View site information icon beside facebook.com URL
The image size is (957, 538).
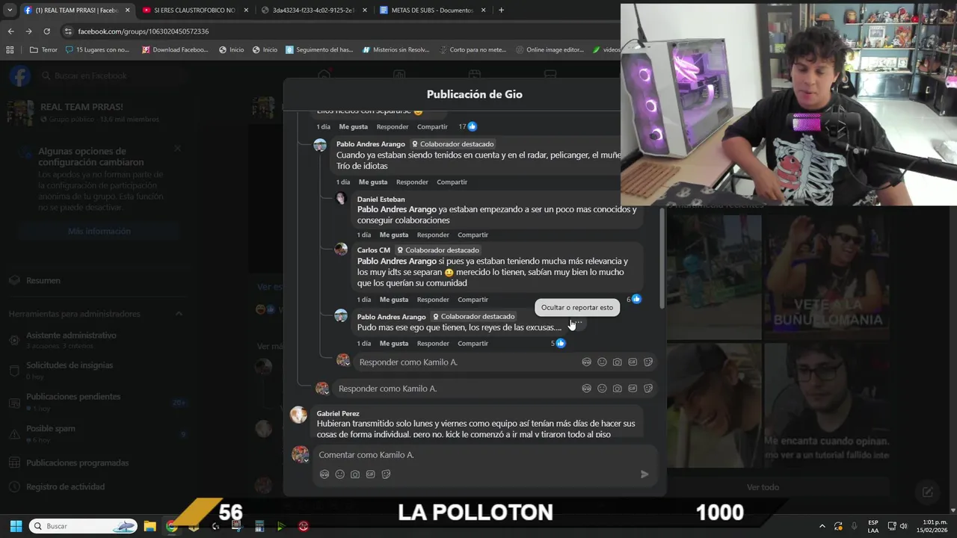[x=68, y=31]
